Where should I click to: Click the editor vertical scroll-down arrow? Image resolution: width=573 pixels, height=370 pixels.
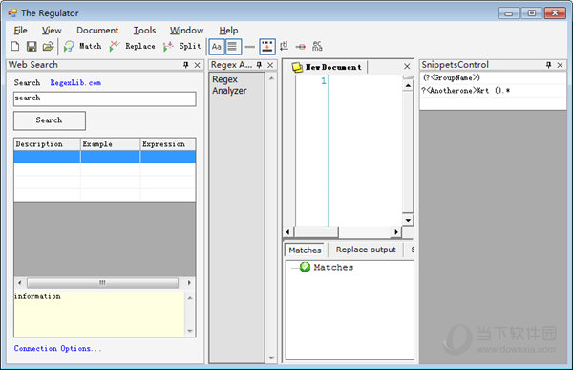tap(408, 220)
